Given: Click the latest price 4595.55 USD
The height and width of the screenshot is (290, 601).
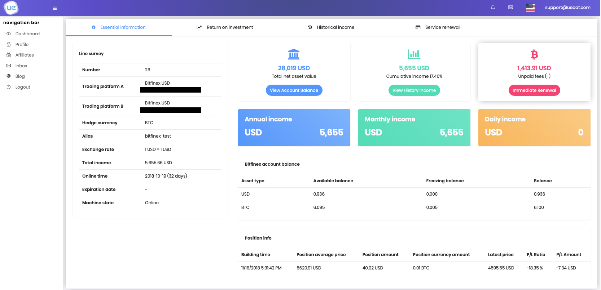Looking at the screenshot, I should 501,268.
